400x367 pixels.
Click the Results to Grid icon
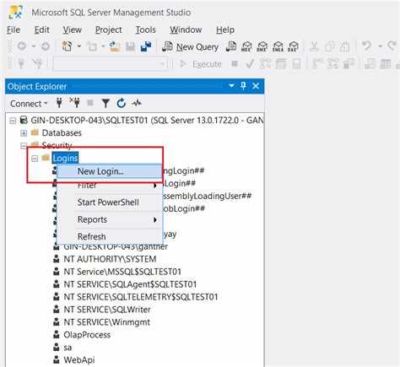[386, 64]
